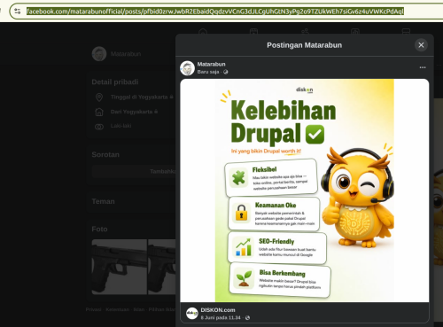The width and height of the screenshot is (443, 327).
Task: Open the three-dot post options menu
Action: click(423, 67)
